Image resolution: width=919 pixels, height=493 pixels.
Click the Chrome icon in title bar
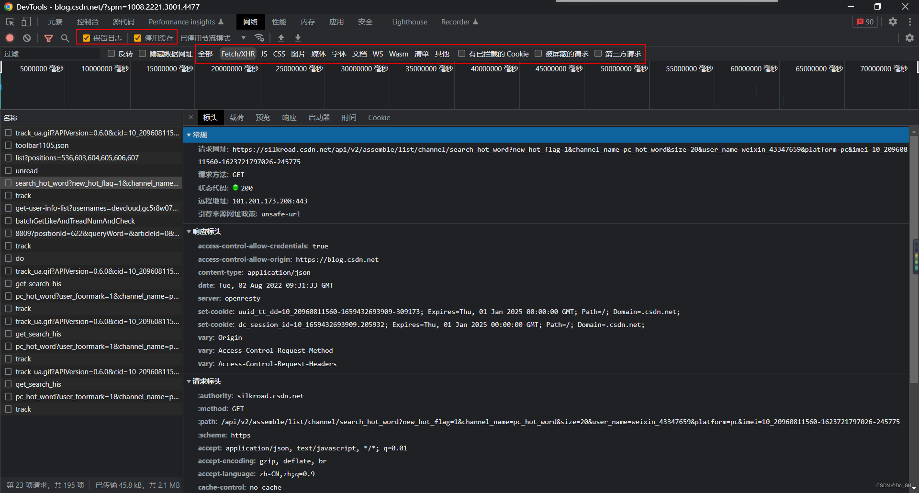pyautogui.click(x=8, y=7)
